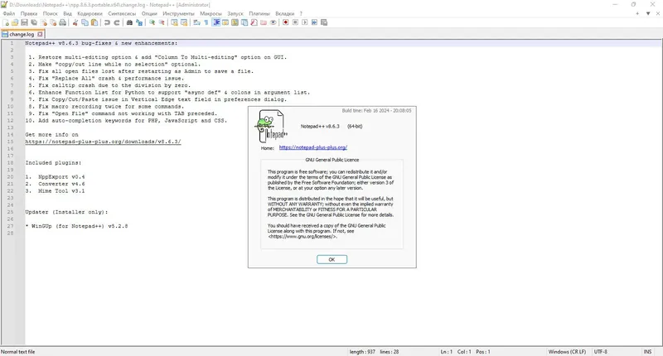Print the document using printer icon
The image size is (663, 356).
point(63,22)
